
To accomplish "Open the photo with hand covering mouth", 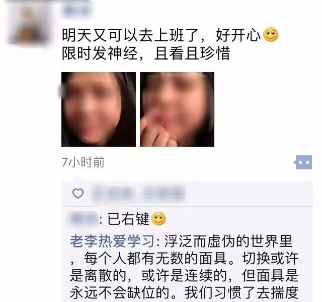I will tap(177, 109).
